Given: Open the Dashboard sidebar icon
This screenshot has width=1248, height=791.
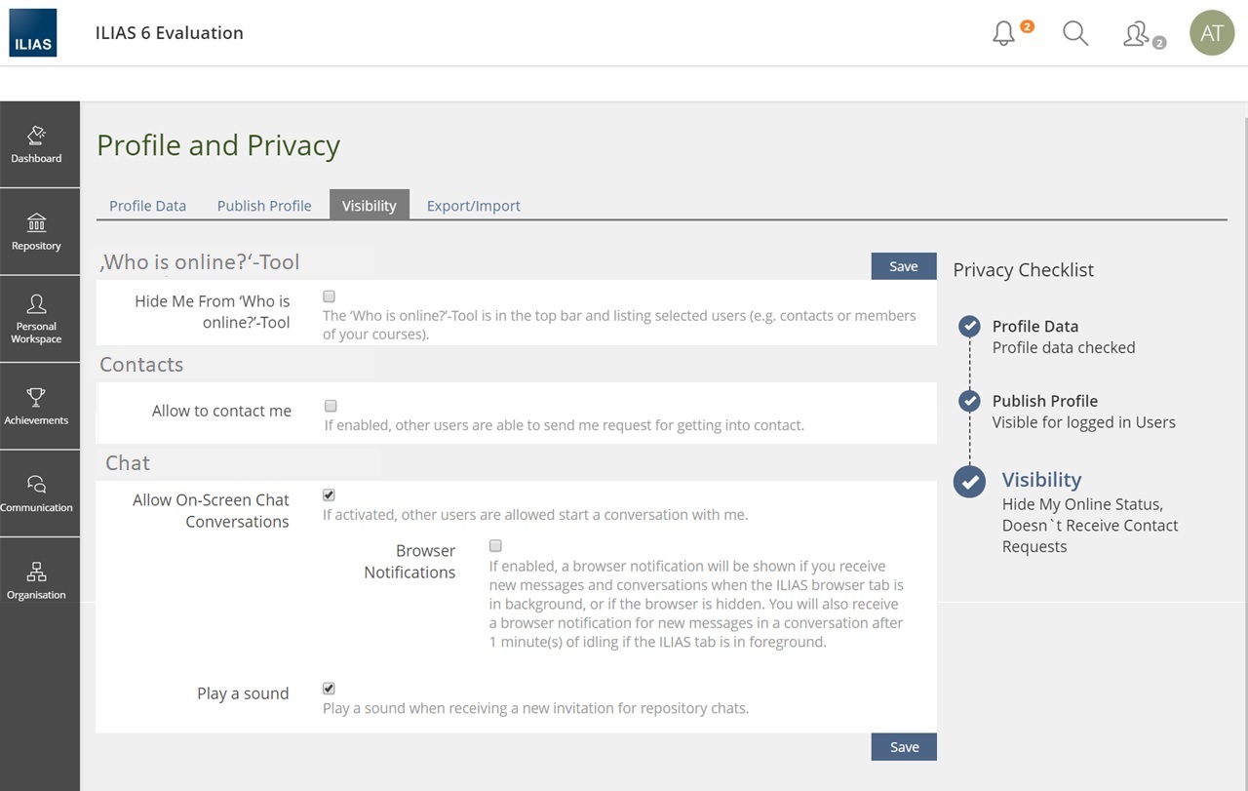Looking at the screenshot, I should [x=37, y=143].
